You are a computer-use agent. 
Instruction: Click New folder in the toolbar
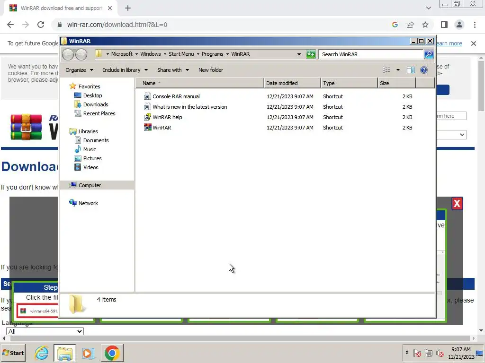point(211,70)
